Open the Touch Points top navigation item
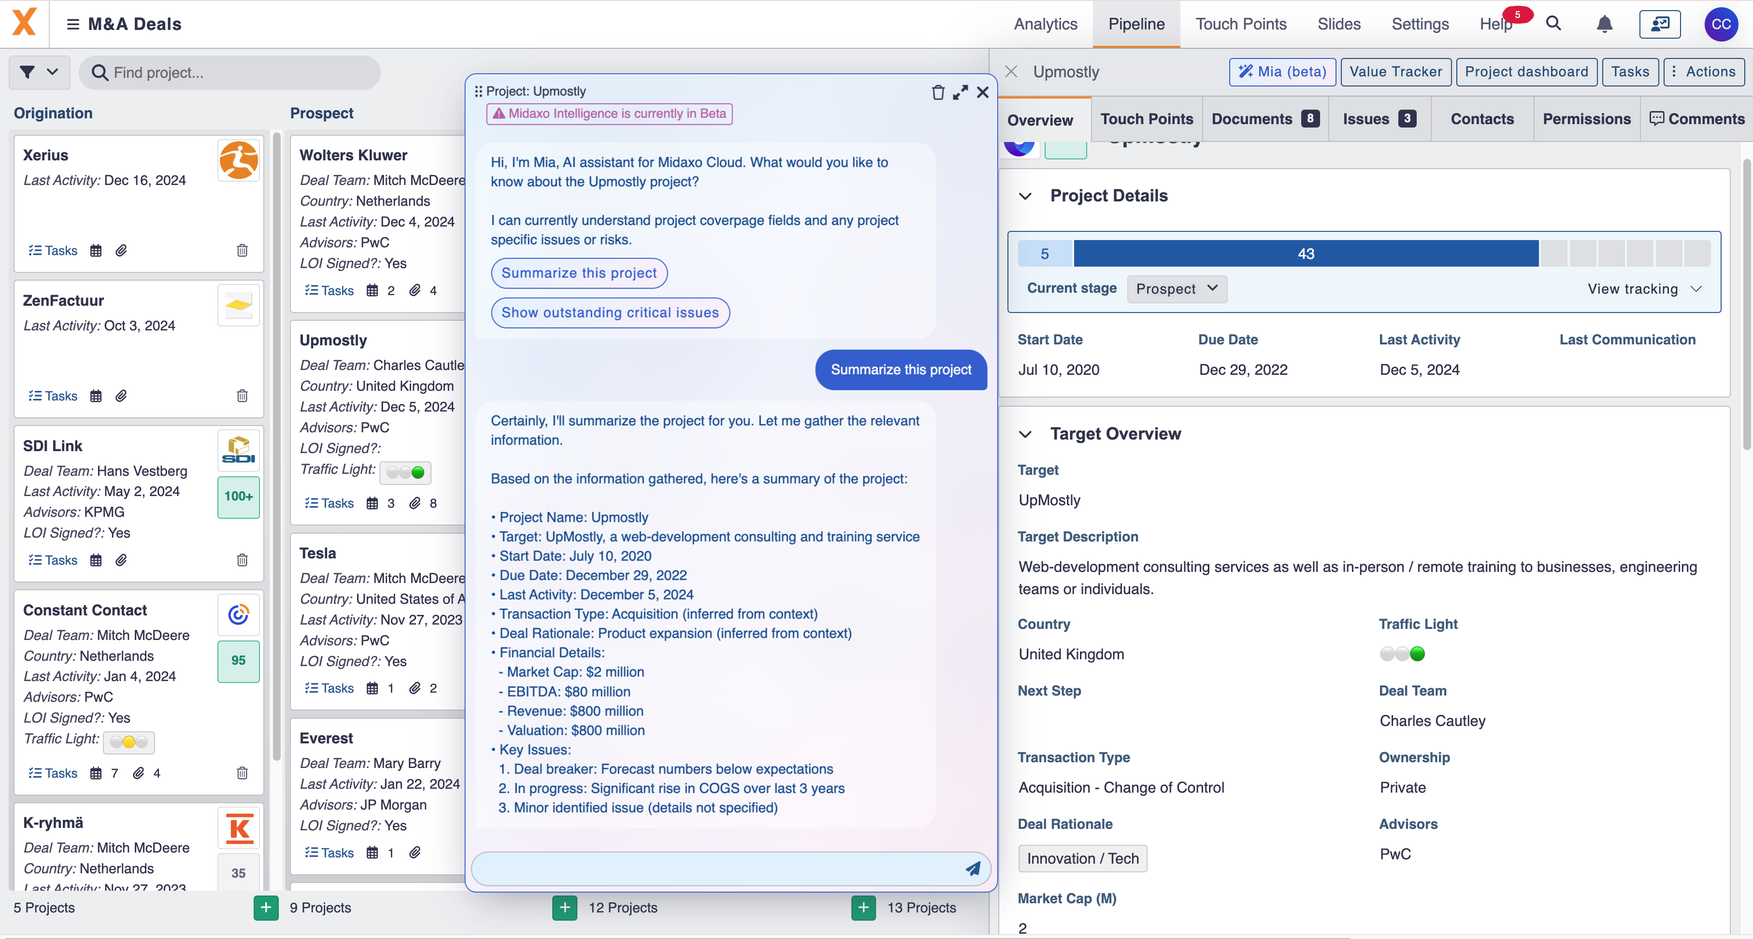 (x=1241, y=24)
